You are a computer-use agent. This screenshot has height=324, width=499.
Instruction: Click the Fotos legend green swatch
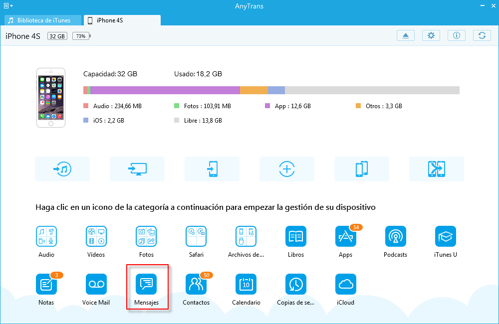(x=177, y=106)
